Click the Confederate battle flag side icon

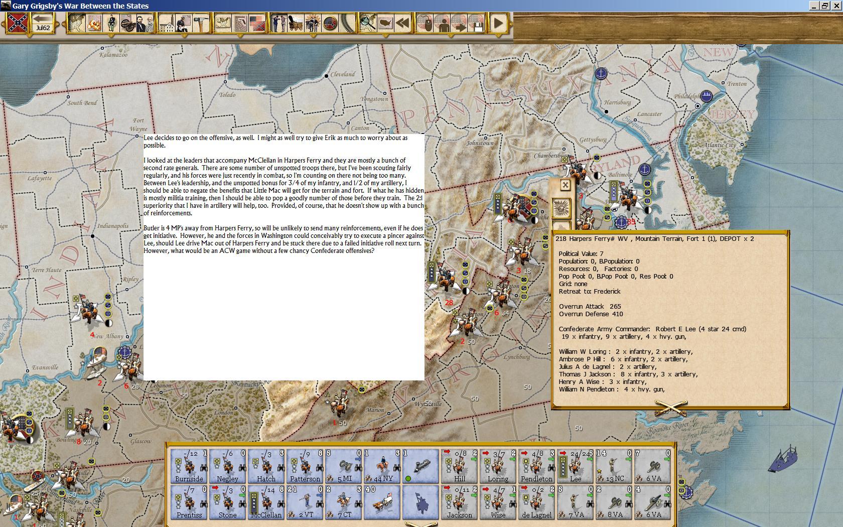(17, 23)
